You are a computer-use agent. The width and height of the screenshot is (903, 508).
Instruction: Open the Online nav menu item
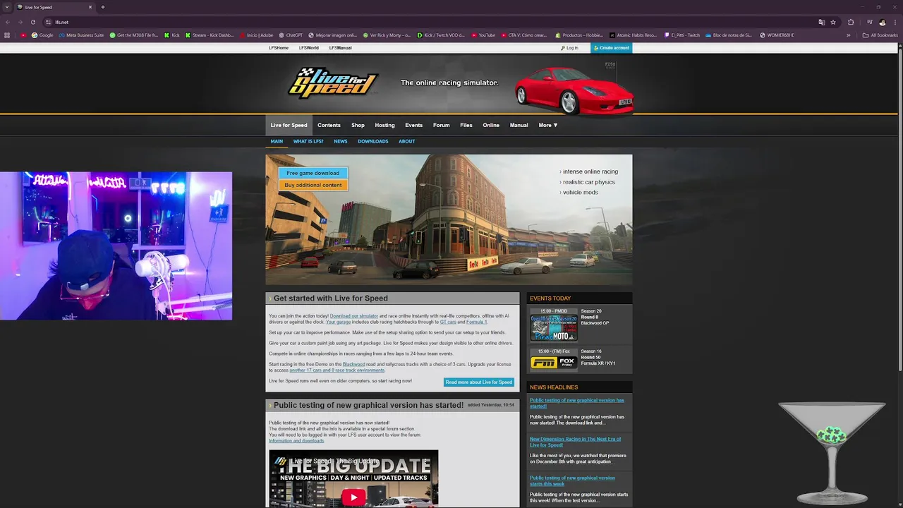(491, 126)
